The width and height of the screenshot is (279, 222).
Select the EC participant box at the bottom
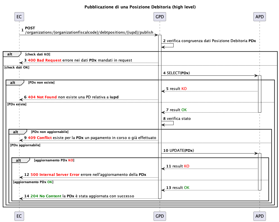tap(19, 216)
